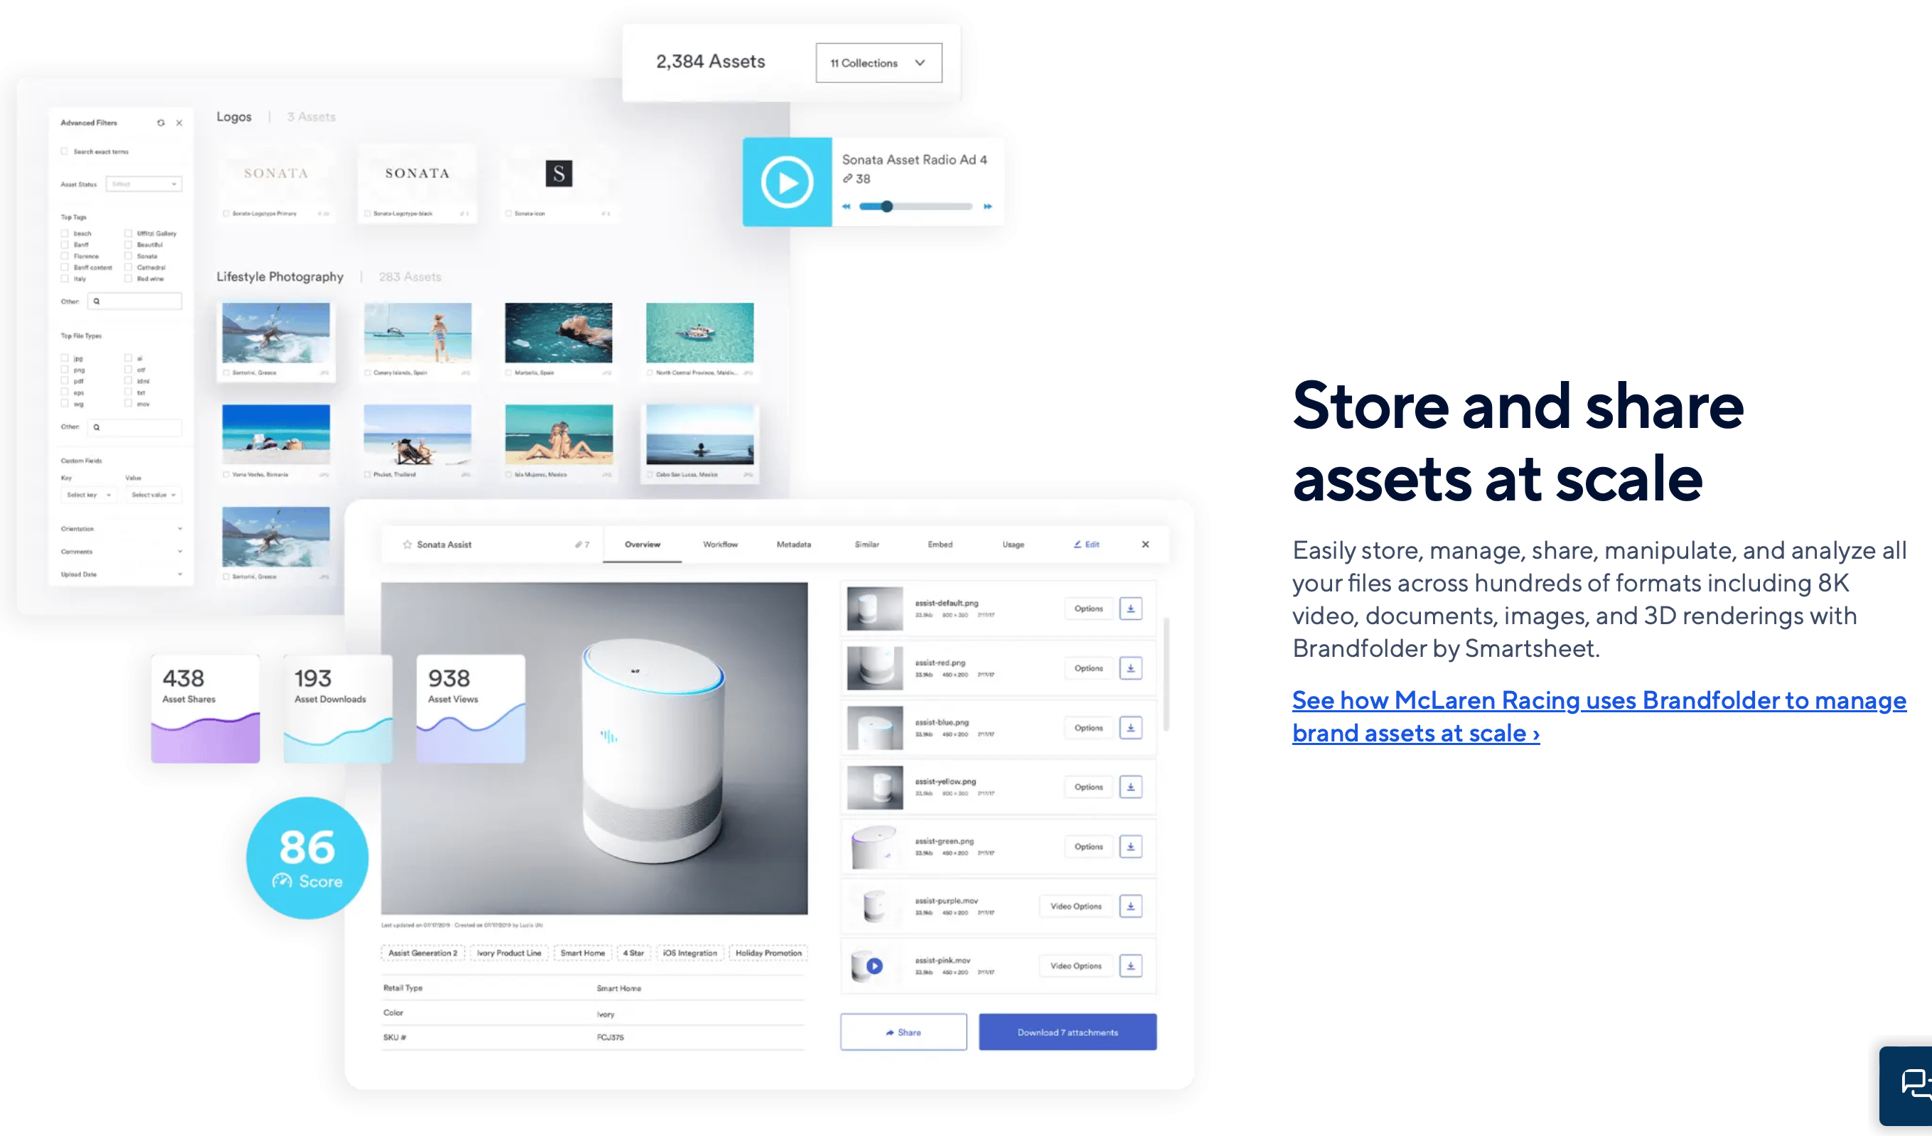The image size is (1932, 1136).
Task: Toggle the png file type filter checkbox
Action: (x=63, y=369)
